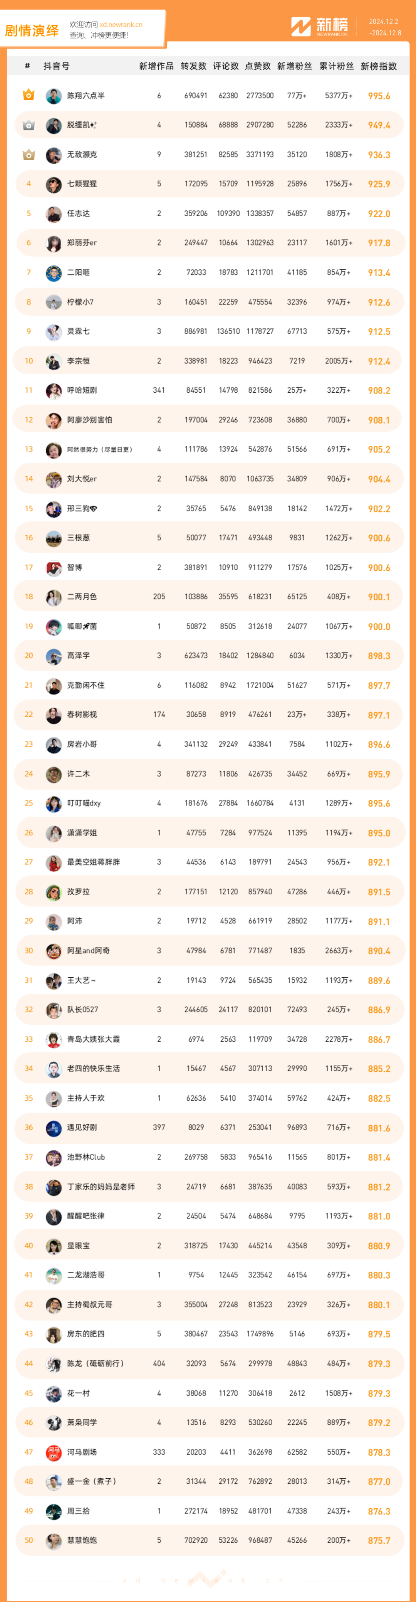The height and width of the screenshot is (1602, 416).
Task: Click the bronze third-place crown icon
Action: (x=29, y=154)
